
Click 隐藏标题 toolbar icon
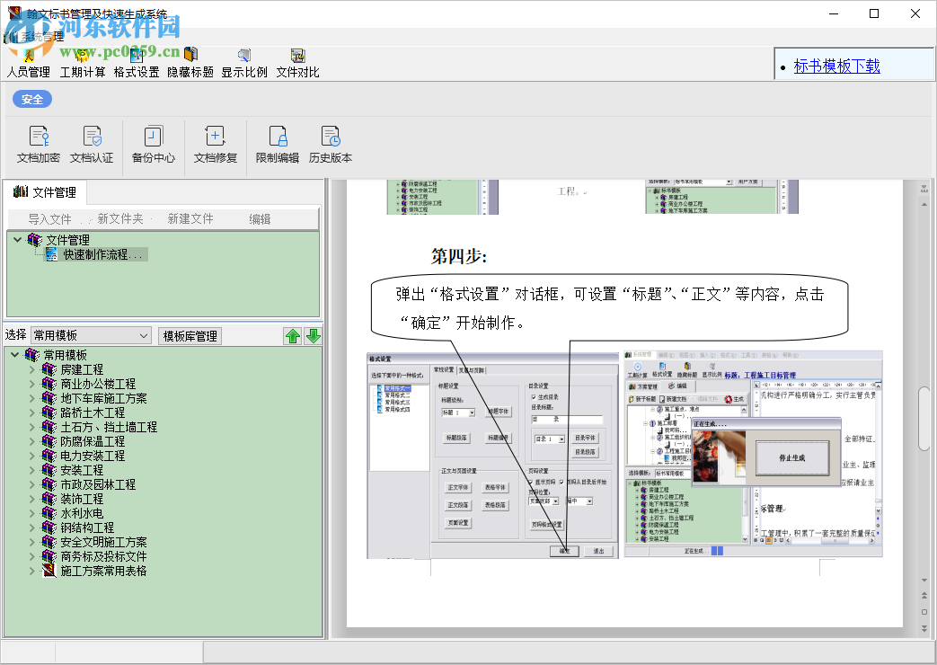(x=190, y=64)
